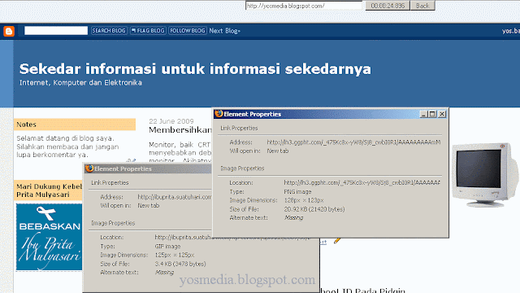The height and width of the screenshot is (293, 520).
Task: Click the URL field showing yosmedia.blogspot.com
Action: [303, 6]
